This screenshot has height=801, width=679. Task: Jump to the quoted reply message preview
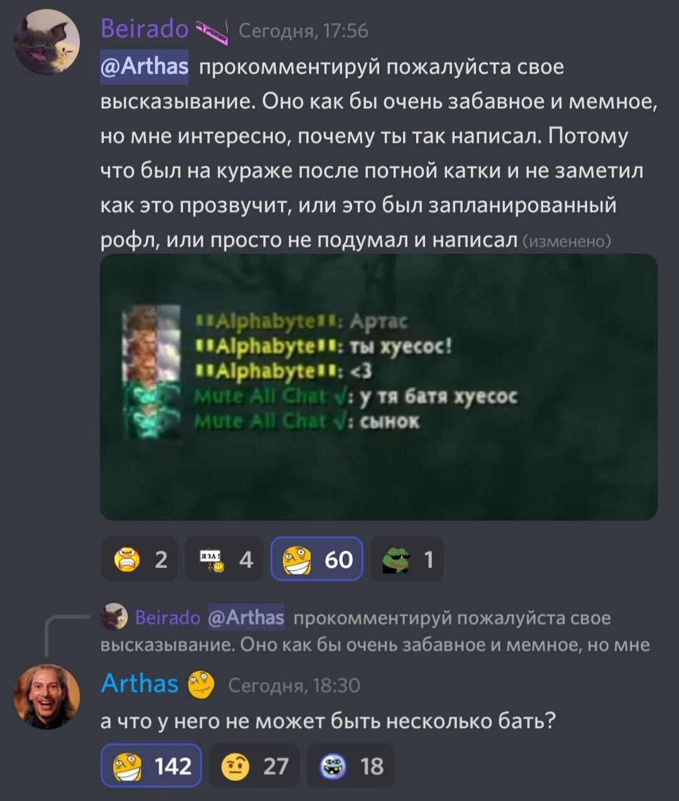tap(375, 631)
